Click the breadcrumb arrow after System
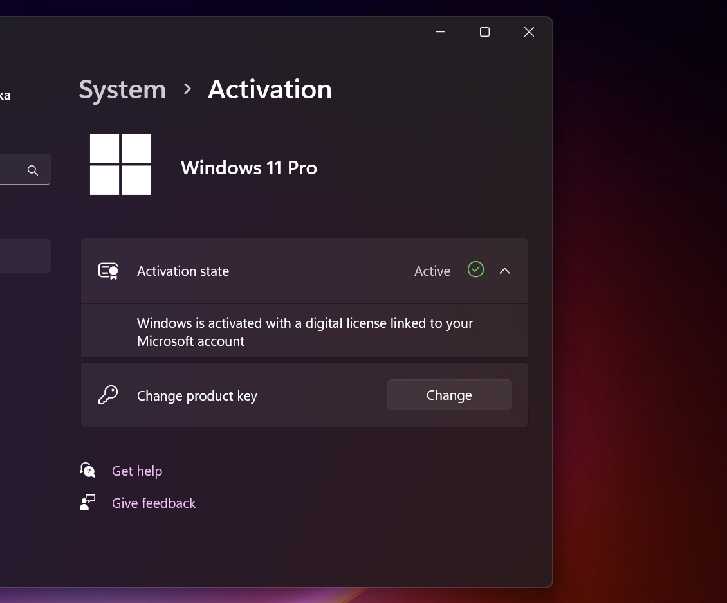 [x=187, y=89]
